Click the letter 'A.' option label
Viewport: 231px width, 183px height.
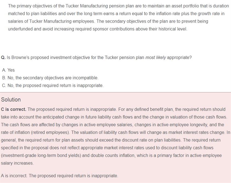(4, 70)
